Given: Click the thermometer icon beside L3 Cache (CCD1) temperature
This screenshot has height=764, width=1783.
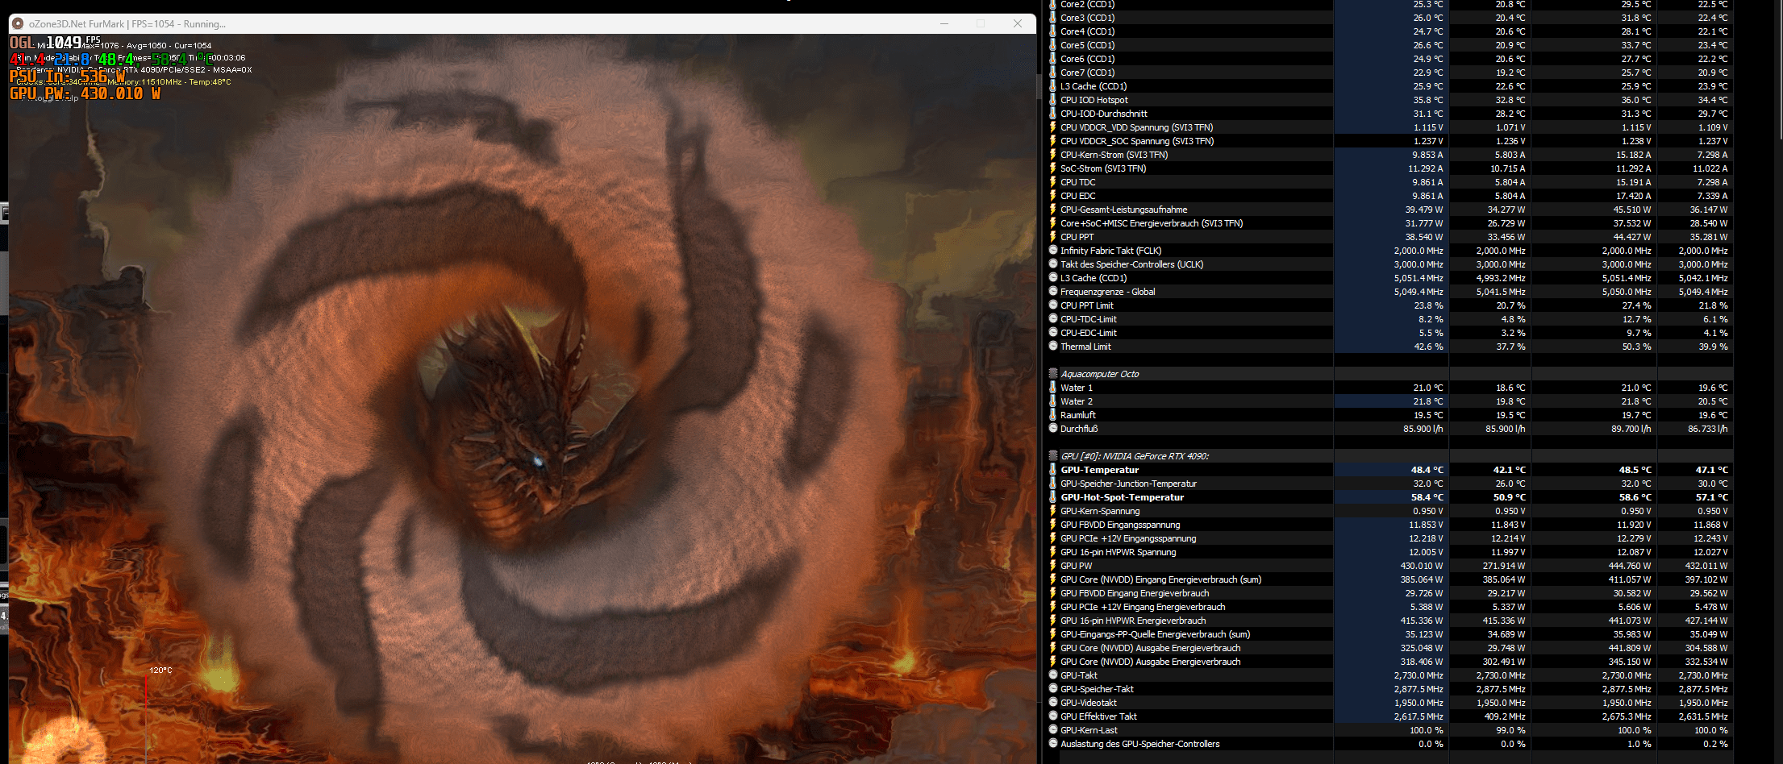Looking at the screenshot, I should point(1052,86).
